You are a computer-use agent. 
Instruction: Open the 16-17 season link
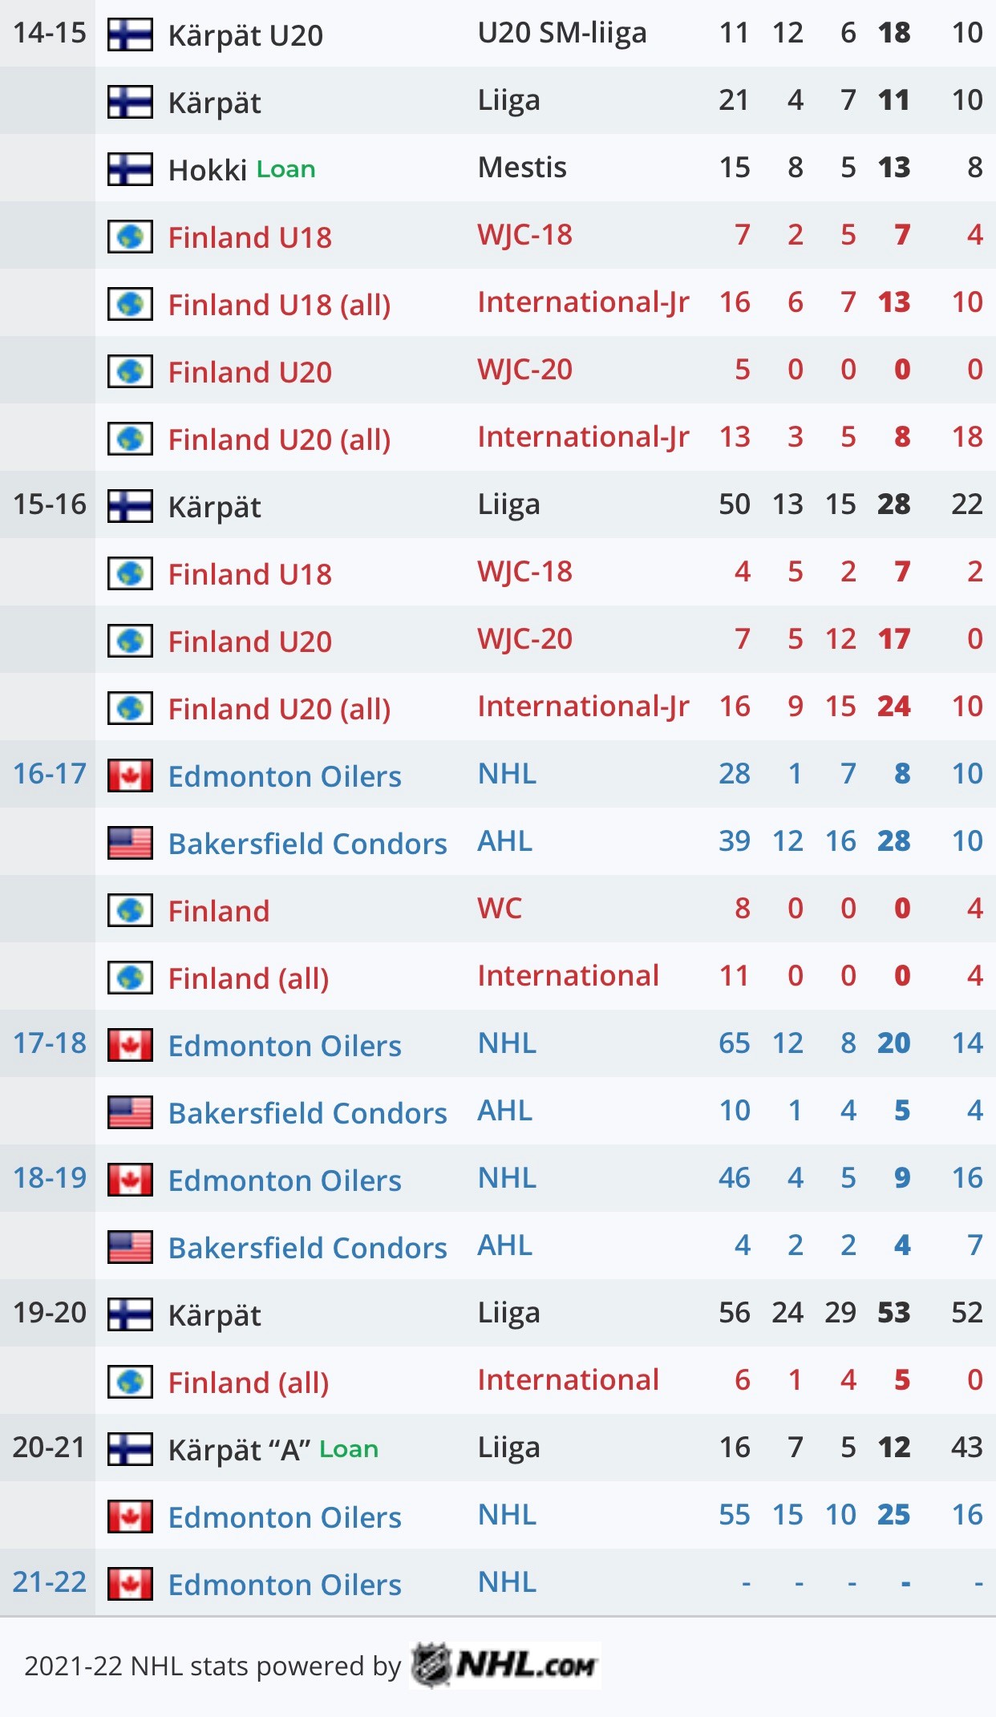[x=49, y=774]
